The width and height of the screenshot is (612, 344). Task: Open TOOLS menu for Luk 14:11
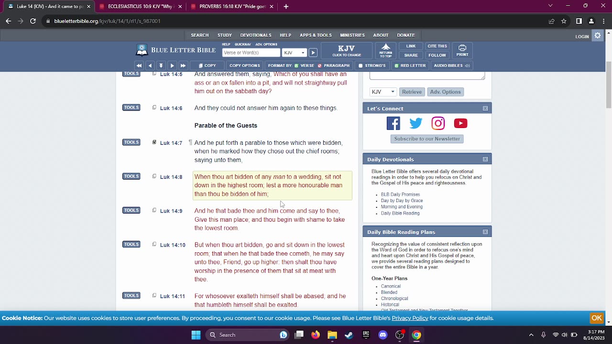click(x=131, y=296)
